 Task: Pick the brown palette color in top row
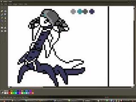[x=33, y=91]
